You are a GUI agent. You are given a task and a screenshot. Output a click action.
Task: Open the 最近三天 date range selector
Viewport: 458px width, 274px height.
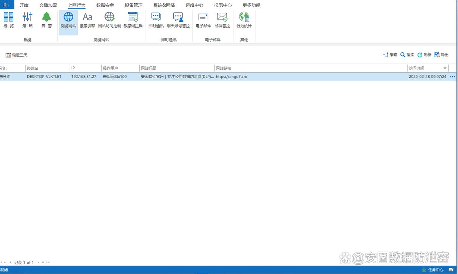(17, 55)
